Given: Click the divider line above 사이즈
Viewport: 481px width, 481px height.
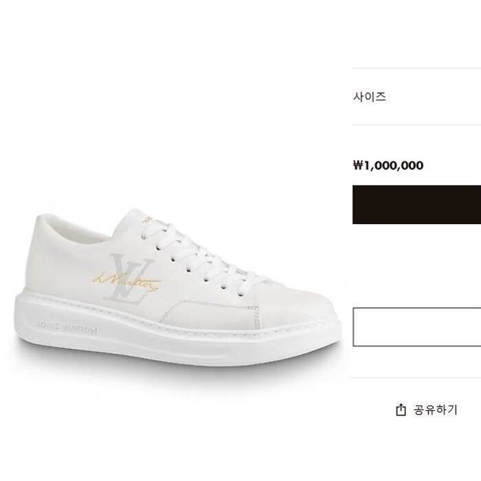Looking at the screenshot, I should click(416, 68).
